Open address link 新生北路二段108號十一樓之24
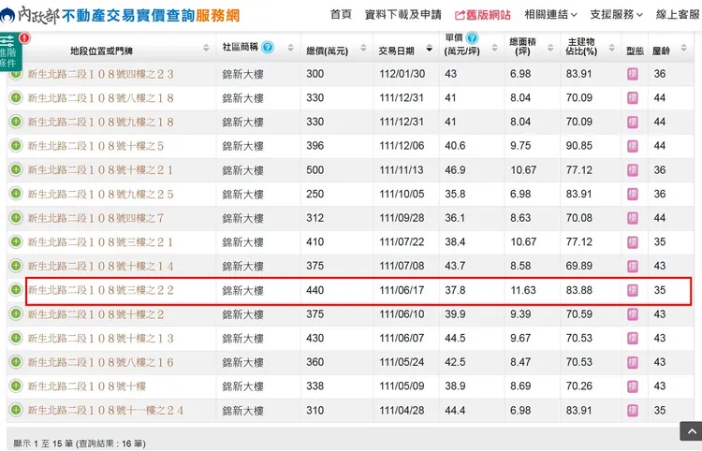 105,410
